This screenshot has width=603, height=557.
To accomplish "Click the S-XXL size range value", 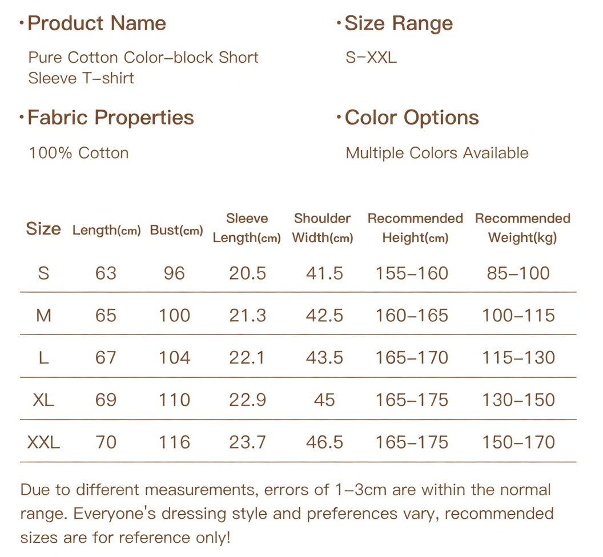I will point(371,58).
